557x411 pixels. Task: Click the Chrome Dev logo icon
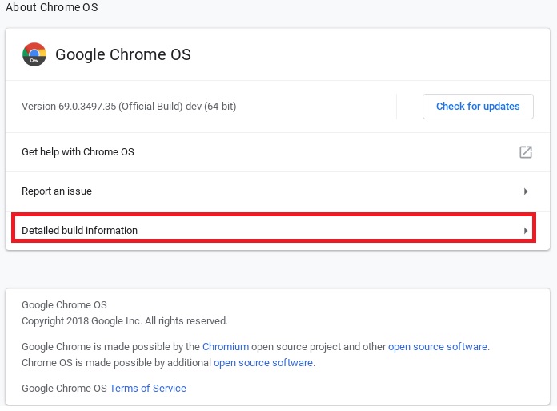(34, 54)
